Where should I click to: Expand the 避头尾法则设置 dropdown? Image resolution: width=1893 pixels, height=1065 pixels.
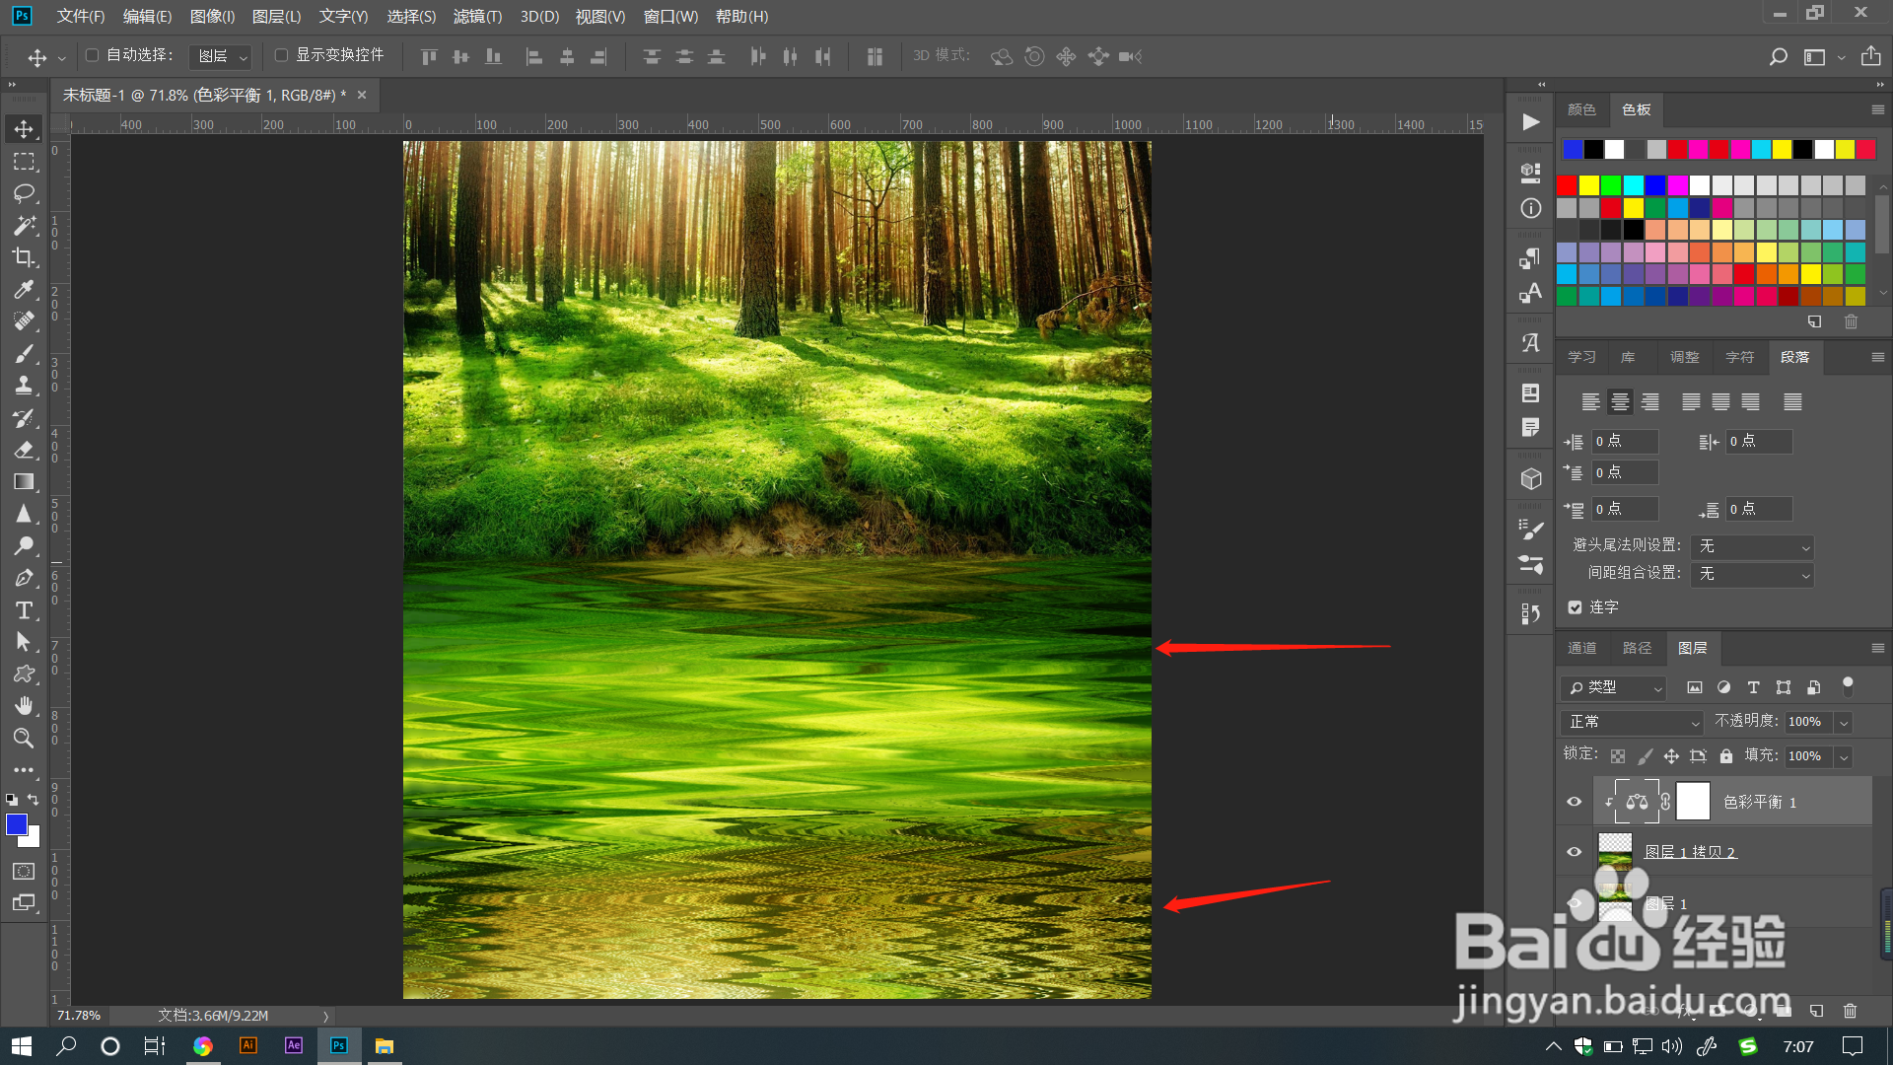coord(1752,546)
